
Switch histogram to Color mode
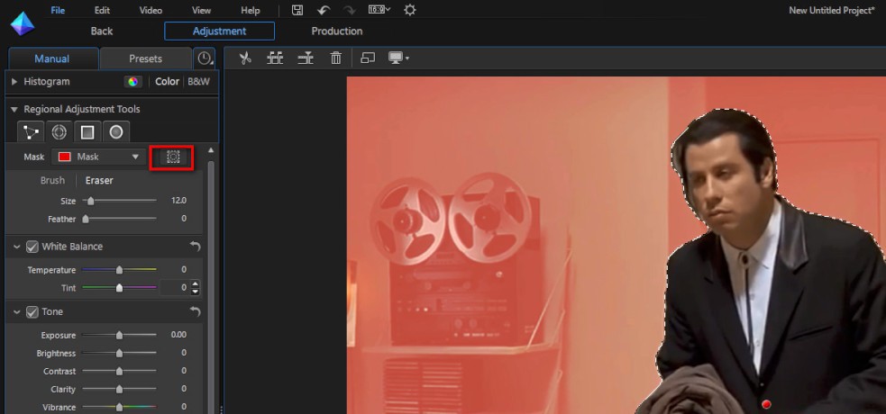[x=168, y=82]
